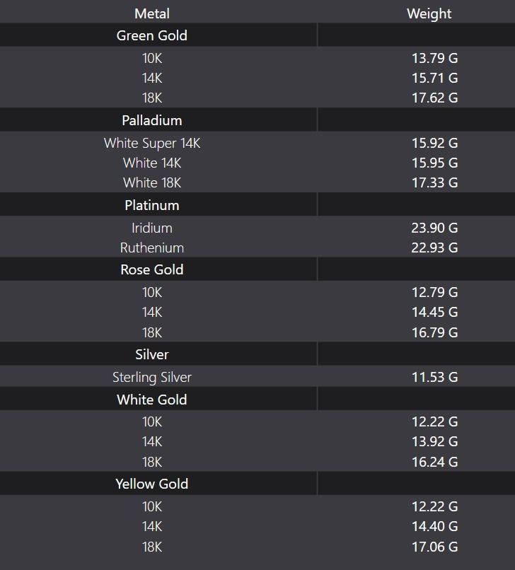515x570 pixels.
Task: Select the 17.06 G Yellow Gold weight
Action: tap(434, 547)
